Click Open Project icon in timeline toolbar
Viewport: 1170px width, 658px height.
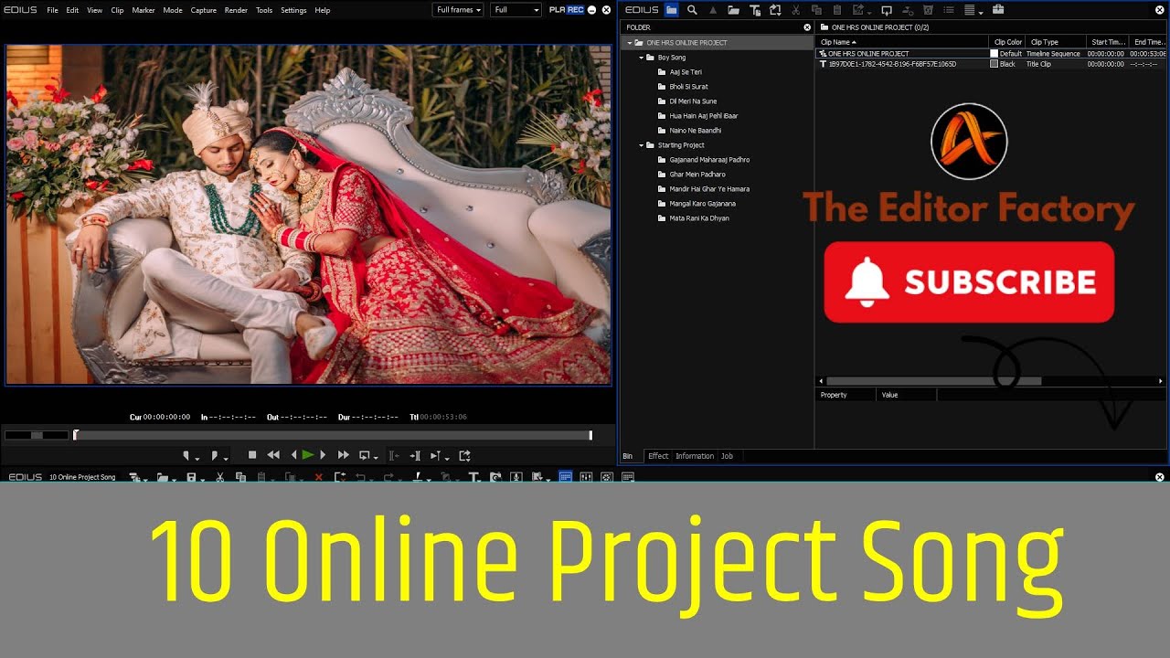tap(163, 477)
